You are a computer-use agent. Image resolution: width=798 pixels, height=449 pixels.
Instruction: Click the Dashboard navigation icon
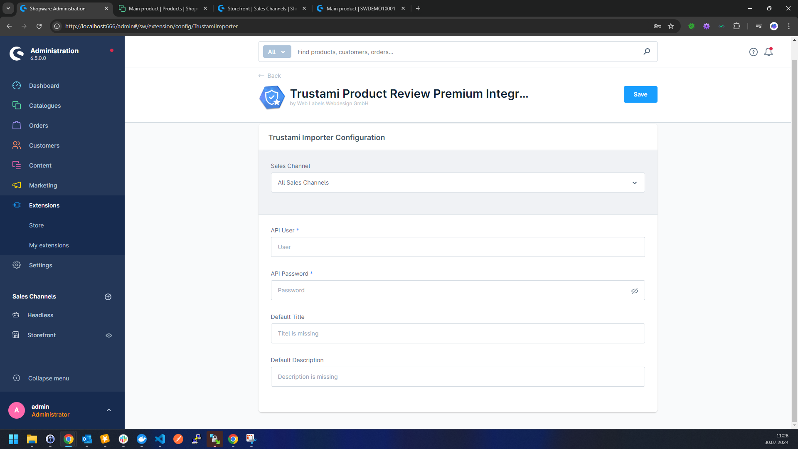coord(16,85)
